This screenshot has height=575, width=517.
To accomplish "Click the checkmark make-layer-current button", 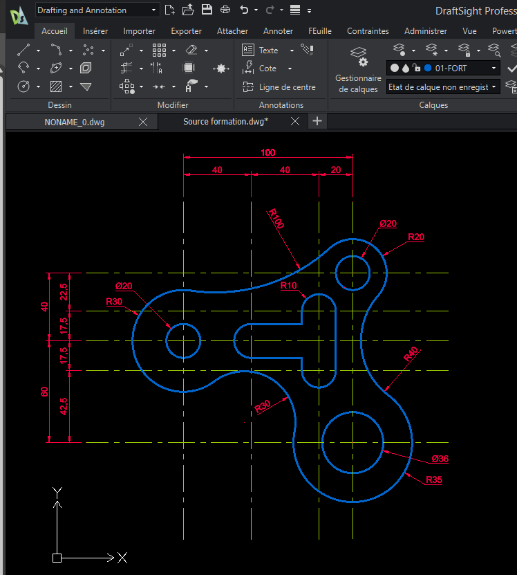I will click(x=512, y=69).
